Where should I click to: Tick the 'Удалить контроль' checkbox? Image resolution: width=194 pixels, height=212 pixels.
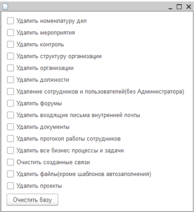(10, 45)
